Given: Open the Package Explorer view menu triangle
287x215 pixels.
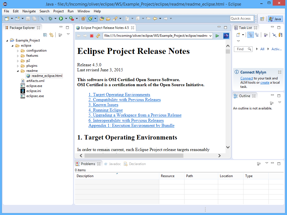Looking at the screenshot, I should 68,34.
